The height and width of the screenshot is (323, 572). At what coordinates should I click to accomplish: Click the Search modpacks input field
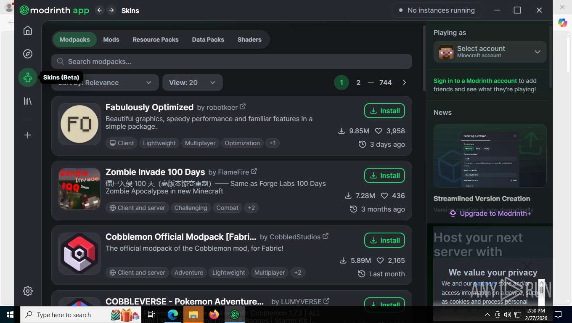[x=232, y=61]
